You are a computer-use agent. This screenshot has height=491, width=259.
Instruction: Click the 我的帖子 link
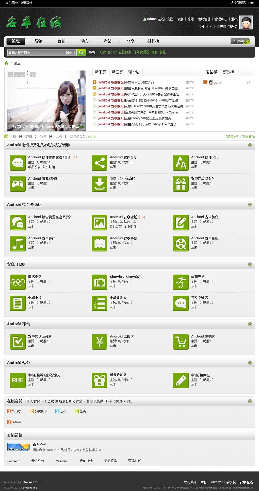[x=232, y=137]
